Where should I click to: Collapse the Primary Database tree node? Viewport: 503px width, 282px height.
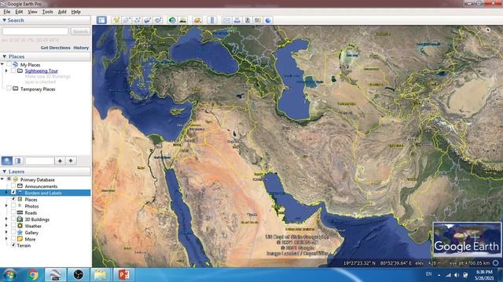2,179
